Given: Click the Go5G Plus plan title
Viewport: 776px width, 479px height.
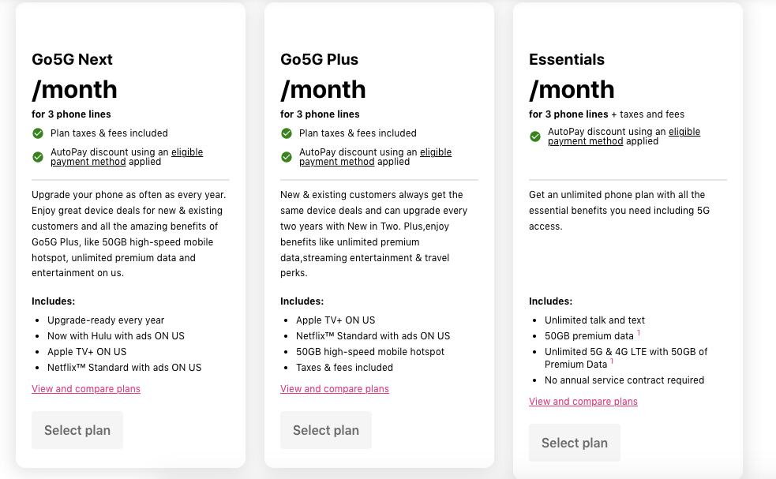Looking at the screenshot, I should pos(319,59).
